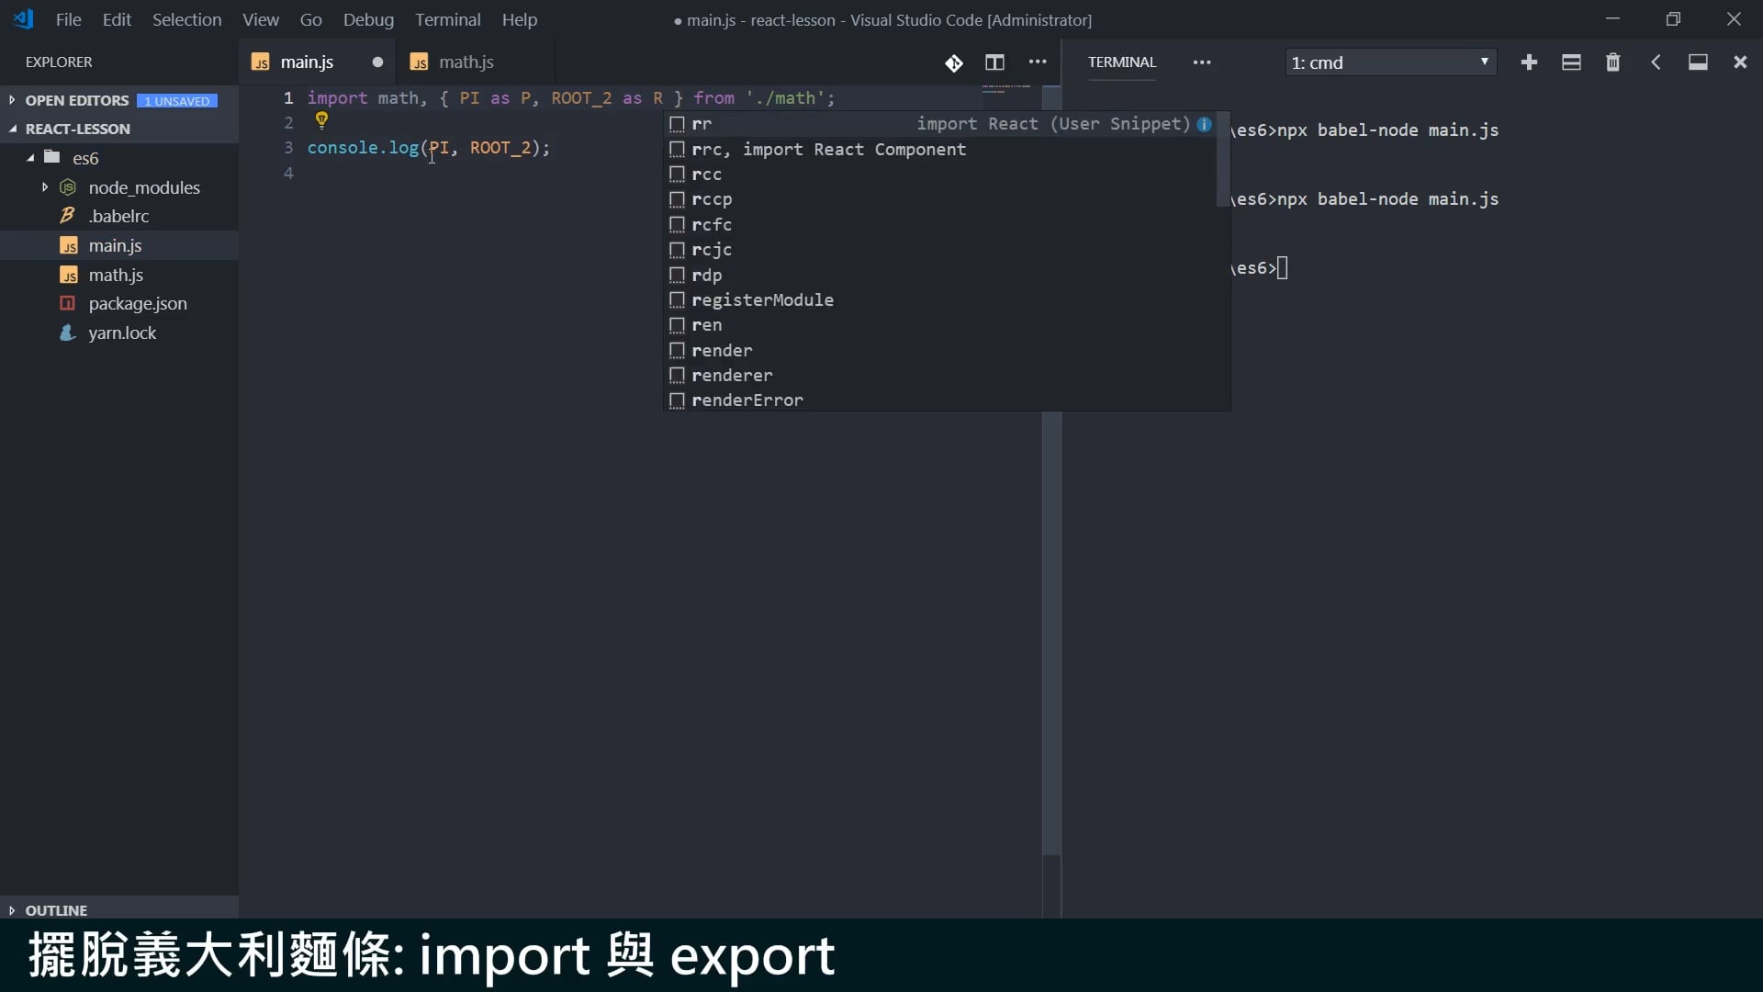Open the editor more actions ellipsis
Image resolution: width=1763 pixels, height=992 pixels.
click(x=1038, y=62)
